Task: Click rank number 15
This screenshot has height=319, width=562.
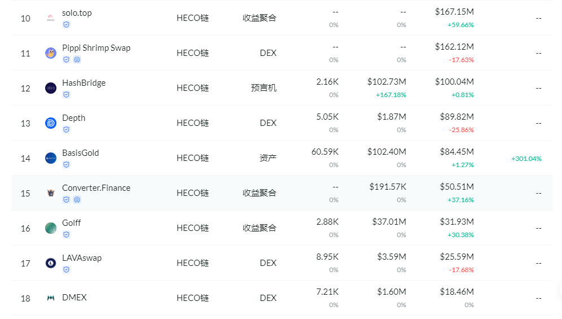Action: 25,194
